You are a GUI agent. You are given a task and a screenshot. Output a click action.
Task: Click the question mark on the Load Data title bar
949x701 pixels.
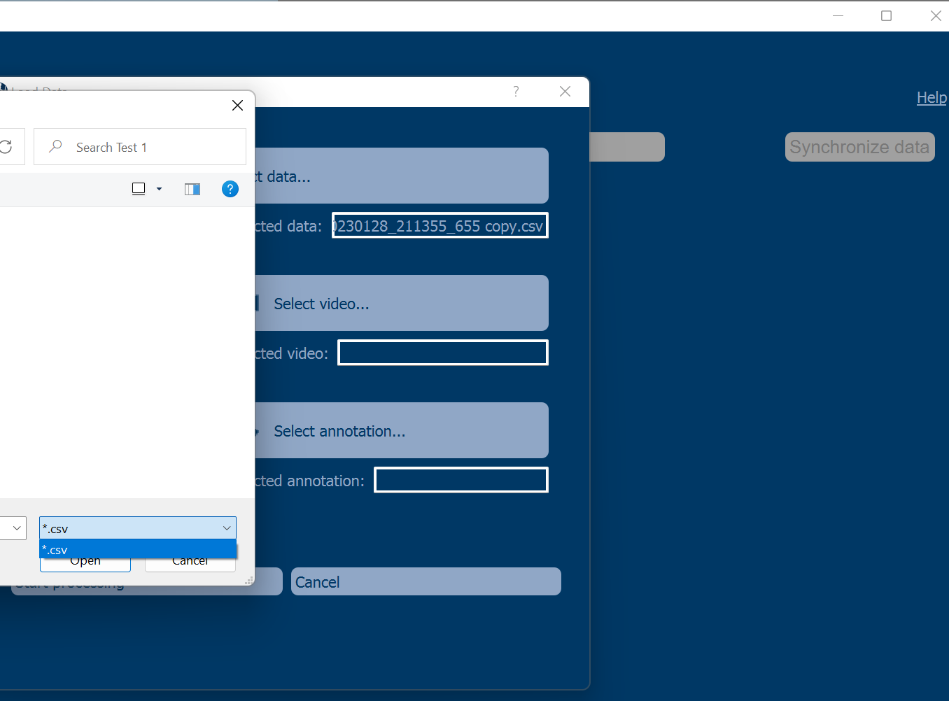[516, 91]
